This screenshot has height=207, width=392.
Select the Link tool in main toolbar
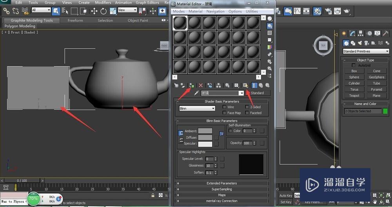click(6, 11)
